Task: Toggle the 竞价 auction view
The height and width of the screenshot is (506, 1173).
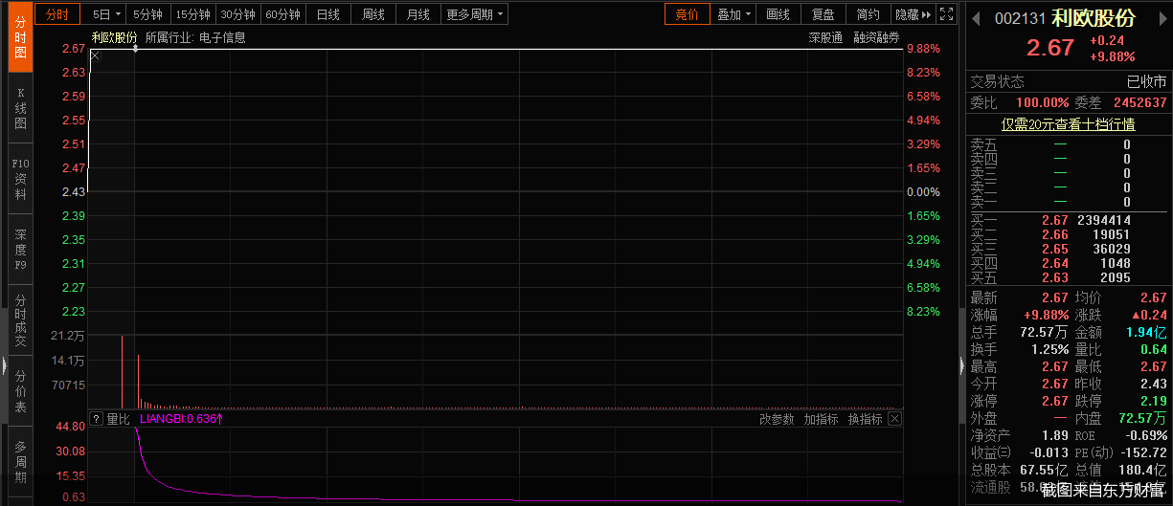Action: click(x=687, y=14)
